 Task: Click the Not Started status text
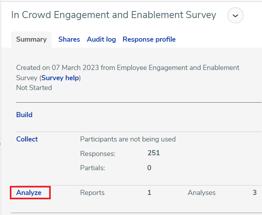click(34, 88)
